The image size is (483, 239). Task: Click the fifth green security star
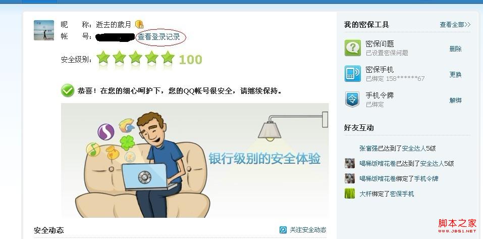(x=168, y=58)
